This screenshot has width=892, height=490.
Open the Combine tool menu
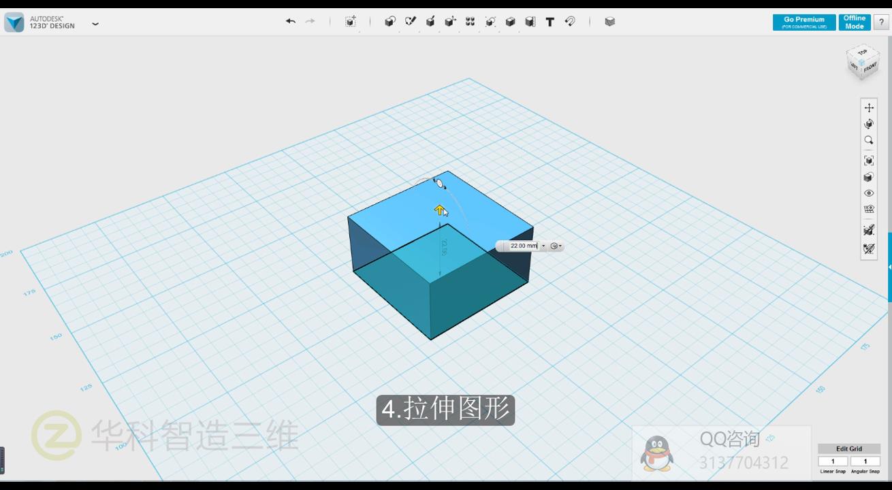click(x=510, y=22)
